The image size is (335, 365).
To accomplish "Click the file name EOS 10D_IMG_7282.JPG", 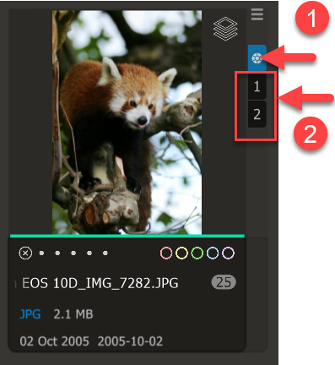I will [100, 283].
